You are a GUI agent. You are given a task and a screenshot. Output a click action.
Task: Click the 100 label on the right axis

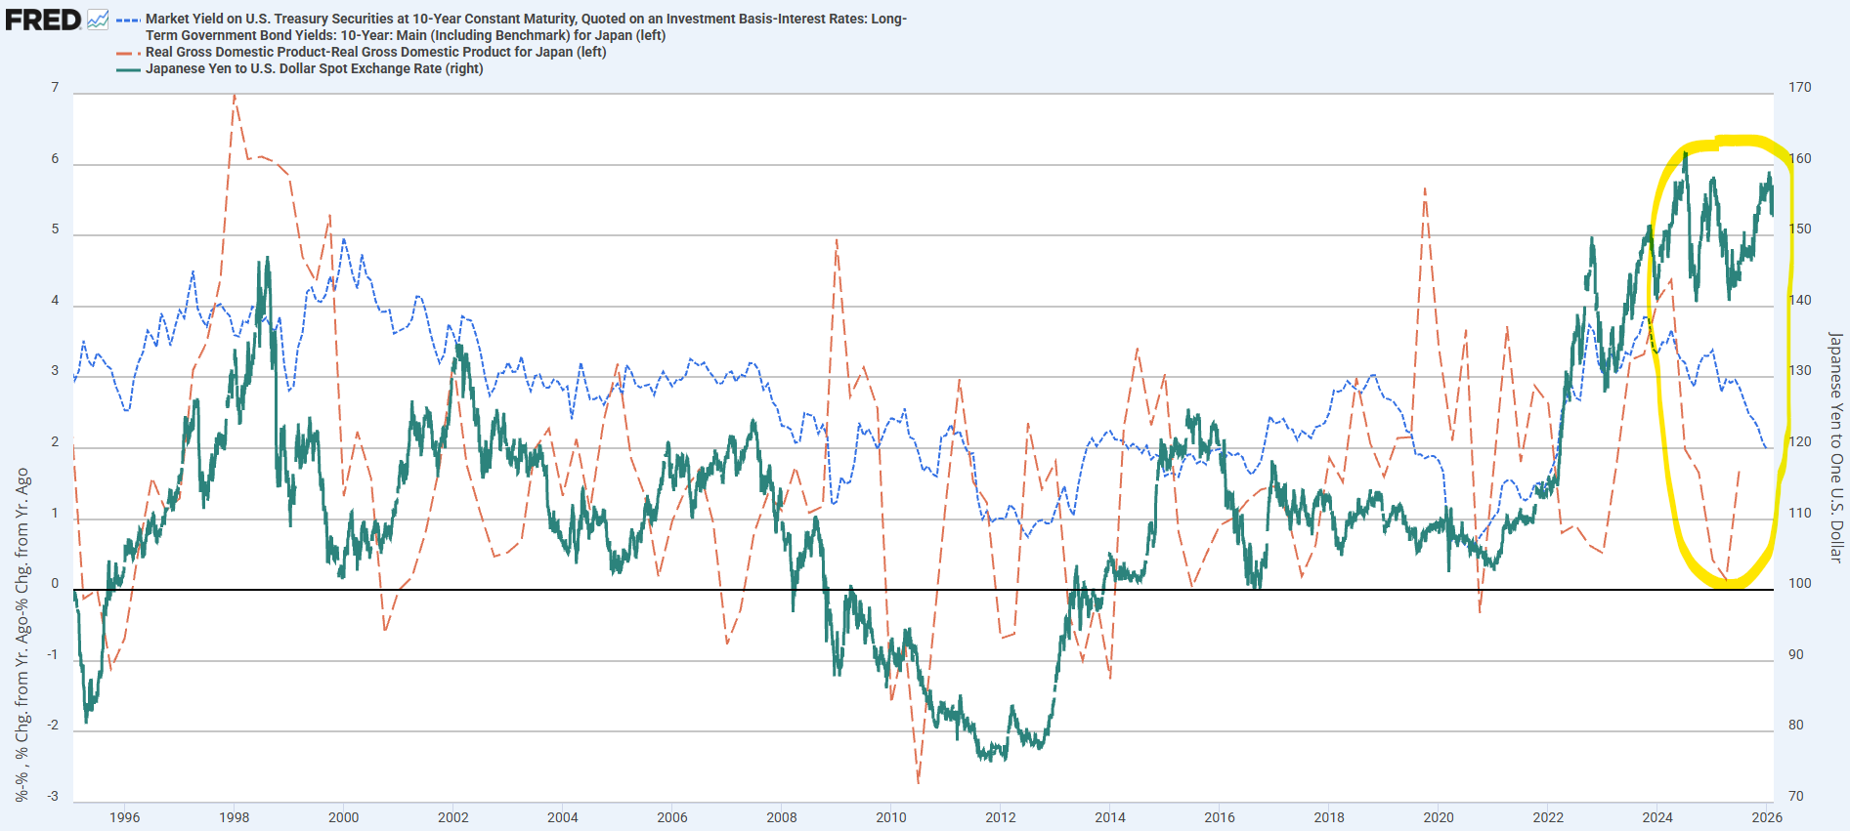click(x=1799, y=583)
